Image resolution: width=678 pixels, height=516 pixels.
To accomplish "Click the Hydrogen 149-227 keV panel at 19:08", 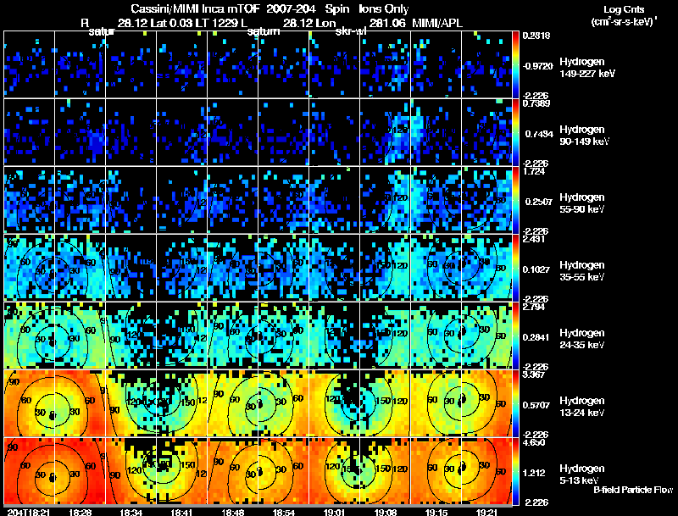I will [x=386, y=64].
